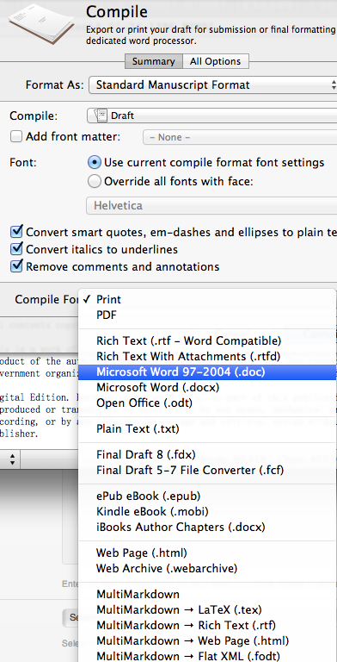Choose Kindle eBook (.mobi) format

(x=207, y=512)
